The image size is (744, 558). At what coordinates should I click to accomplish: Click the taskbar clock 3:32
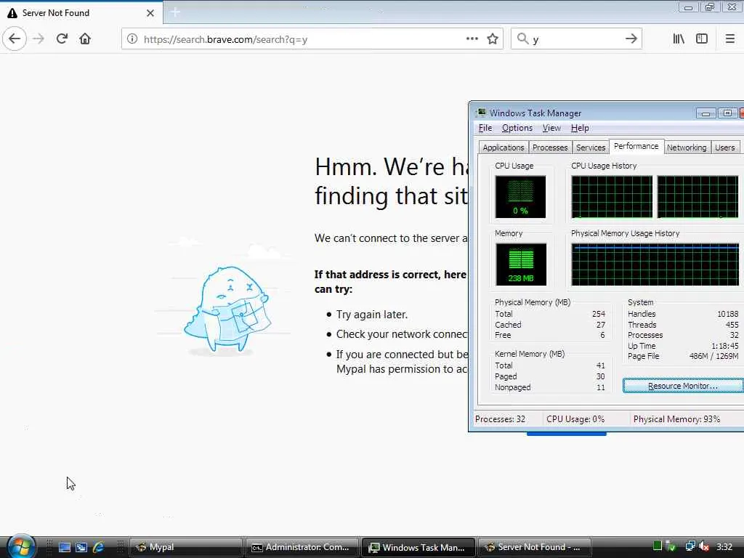point(724,546)
